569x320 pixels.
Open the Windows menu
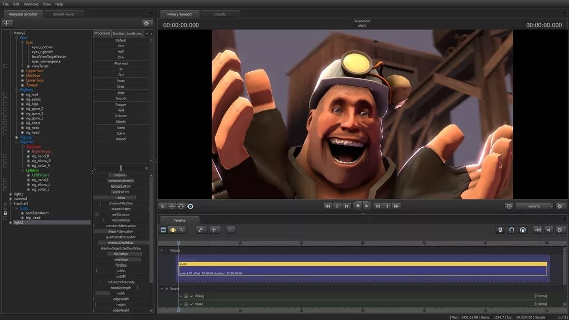(x=31, y=4)
